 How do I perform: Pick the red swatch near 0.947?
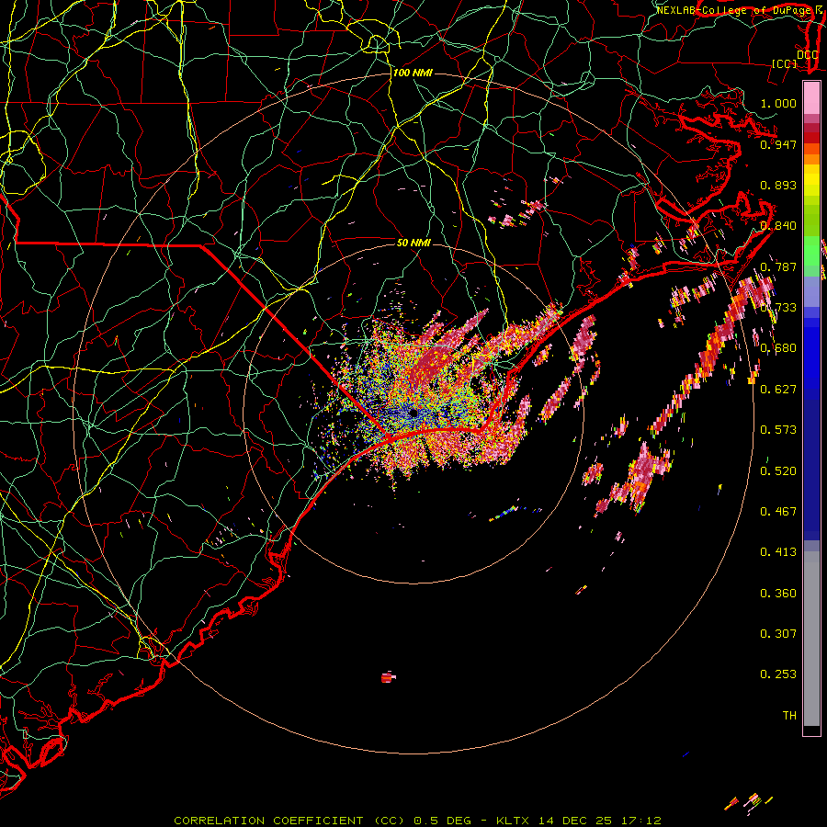(x=811, y=138)
